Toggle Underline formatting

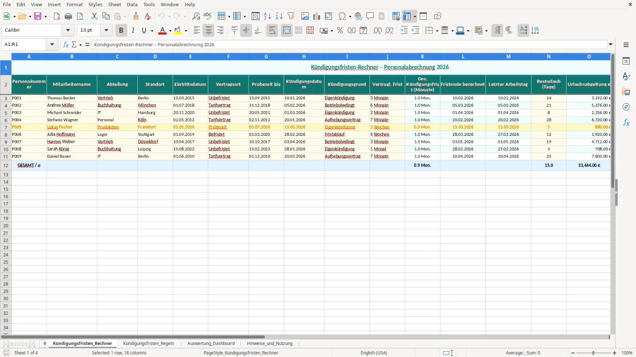[x=144, y=31]
